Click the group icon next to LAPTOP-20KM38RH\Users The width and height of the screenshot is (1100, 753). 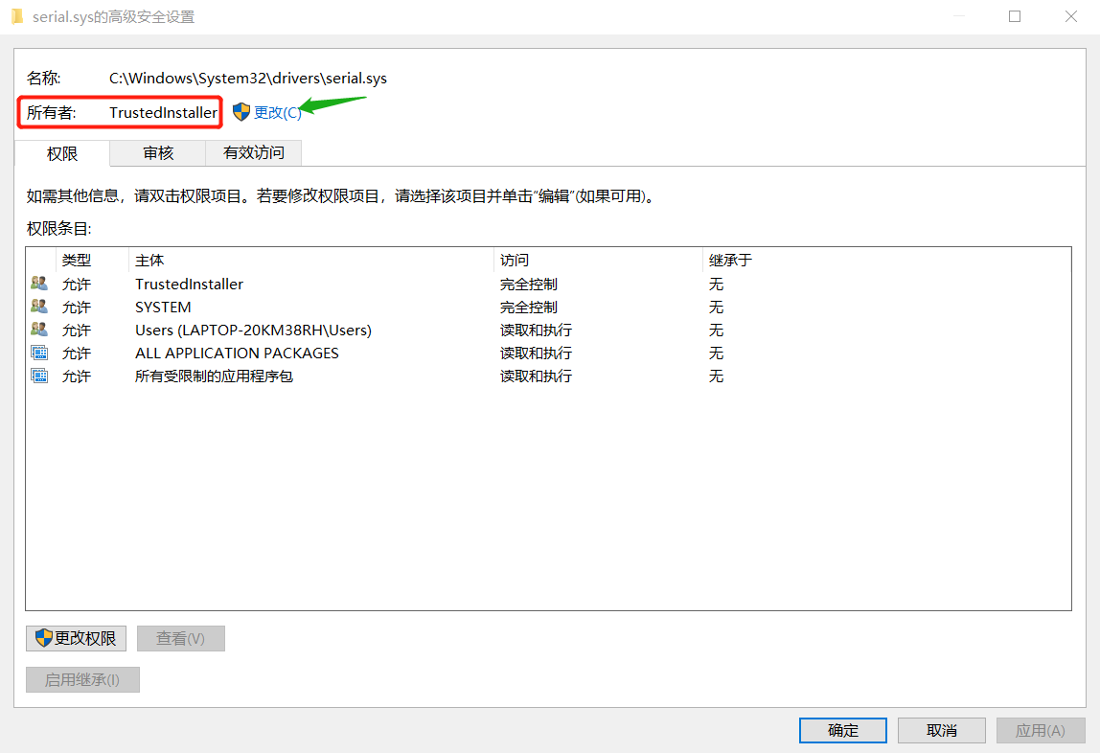coord(38,330)
